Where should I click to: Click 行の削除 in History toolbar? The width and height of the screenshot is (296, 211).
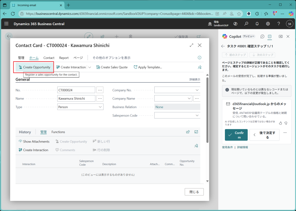click(x=101, y=150)
